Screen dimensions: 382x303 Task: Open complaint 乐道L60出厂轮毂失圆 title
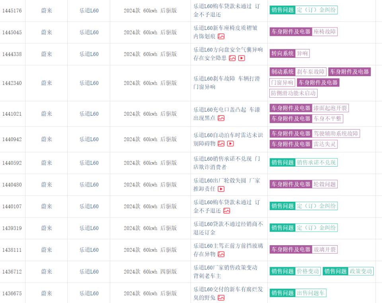click(x=226, y=185)
